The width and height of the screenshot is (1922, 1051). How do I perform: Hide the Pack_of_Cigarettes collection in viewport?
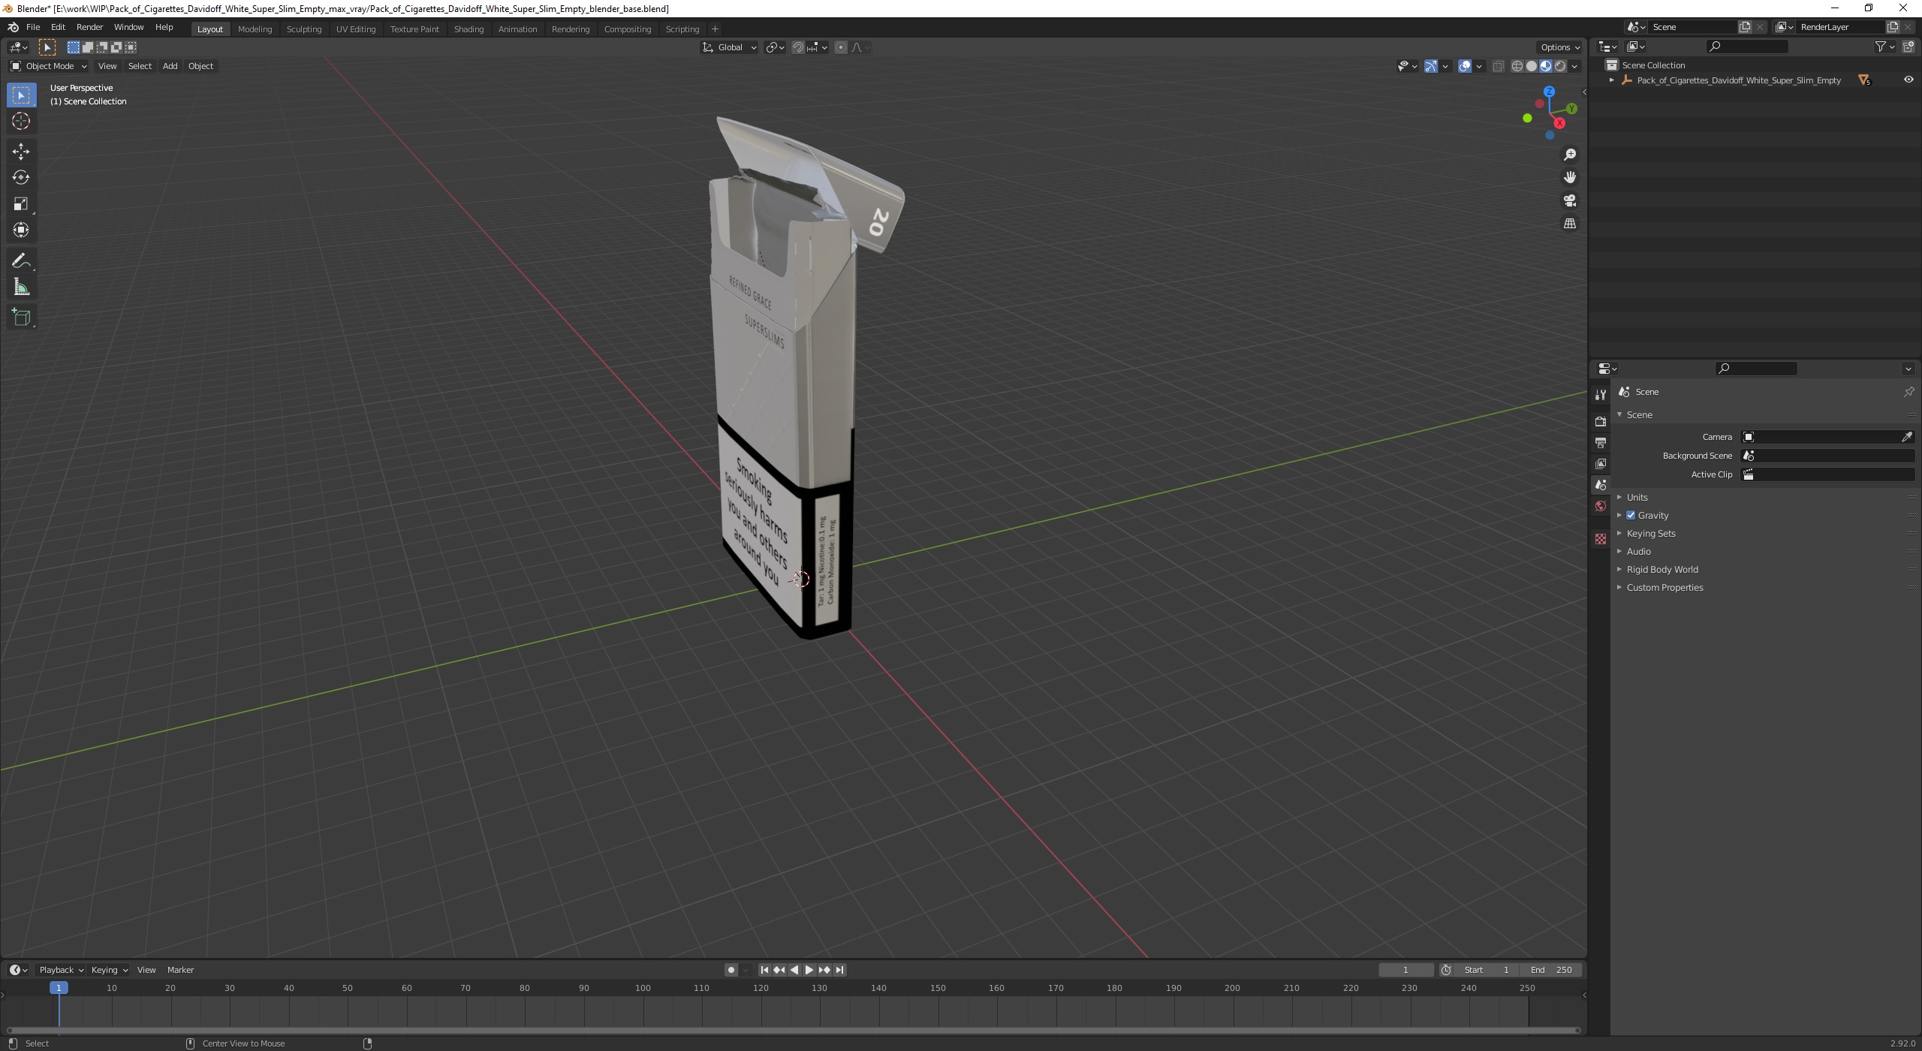coord(1908,80)
